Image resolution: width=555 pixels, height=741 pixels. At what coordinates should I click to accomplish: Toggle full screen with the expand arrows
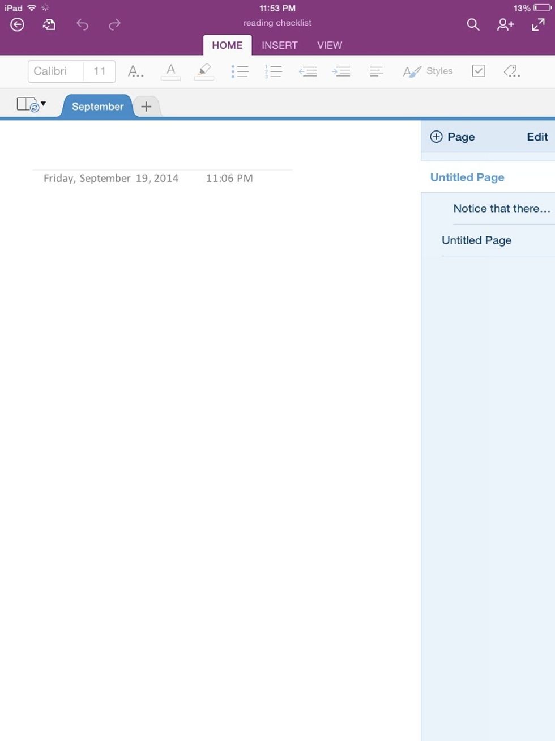[x=537, y=25]
